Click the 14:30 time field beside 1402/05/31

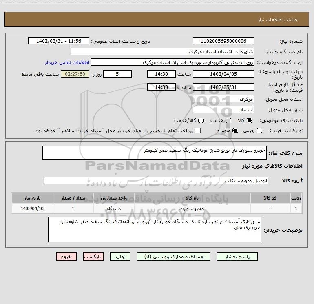[161, 87]
